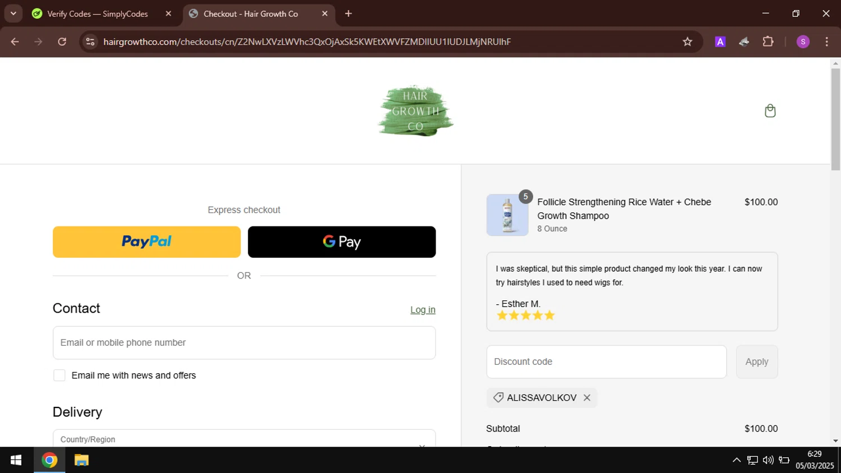
Task: Close the Verify Codes — SimplyCodes tab
Action: point(168,13)
